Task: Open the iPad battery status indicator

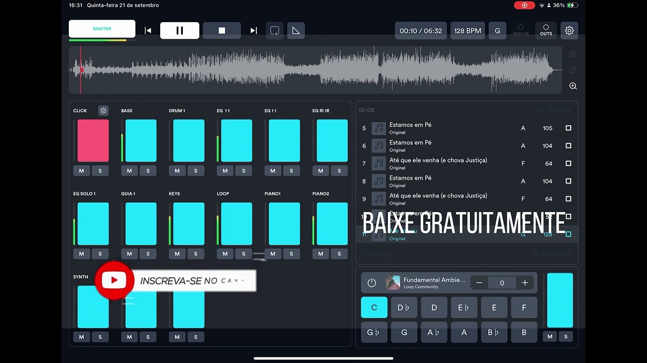Action: [572, 5]
